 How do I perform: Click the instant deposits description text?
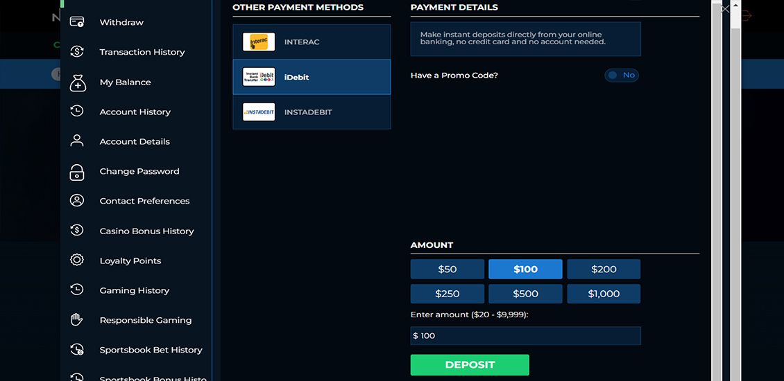click(x=513, y=39)
